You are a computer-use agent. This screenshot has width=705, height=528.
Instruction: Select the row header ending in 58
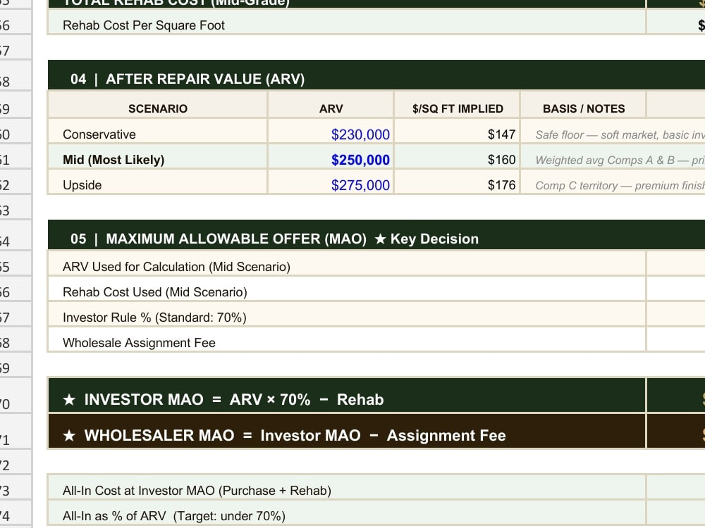(x=16, y=75)
